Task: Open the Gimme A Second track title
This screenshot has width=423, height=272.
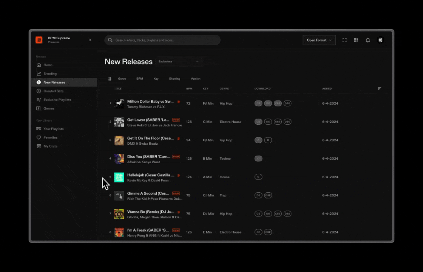Action: pos(148,193)
